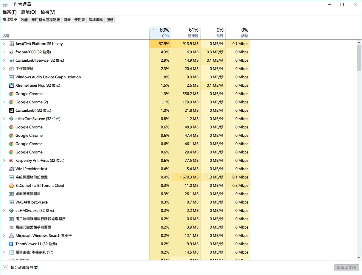Viewport: 362px width, 275px height.
Task: Click the Google Chrome (2) icon
Action: 11,102
